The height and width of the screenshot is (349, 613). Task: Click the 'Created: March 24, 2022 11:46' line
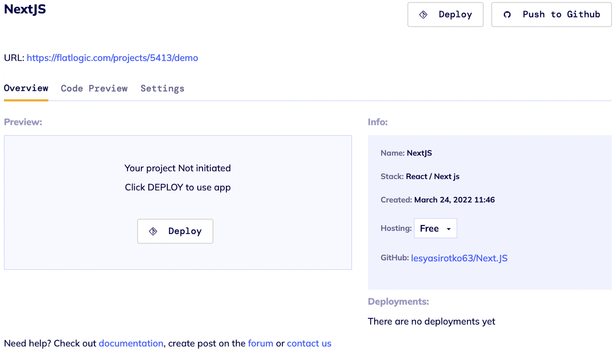[438, 200]
